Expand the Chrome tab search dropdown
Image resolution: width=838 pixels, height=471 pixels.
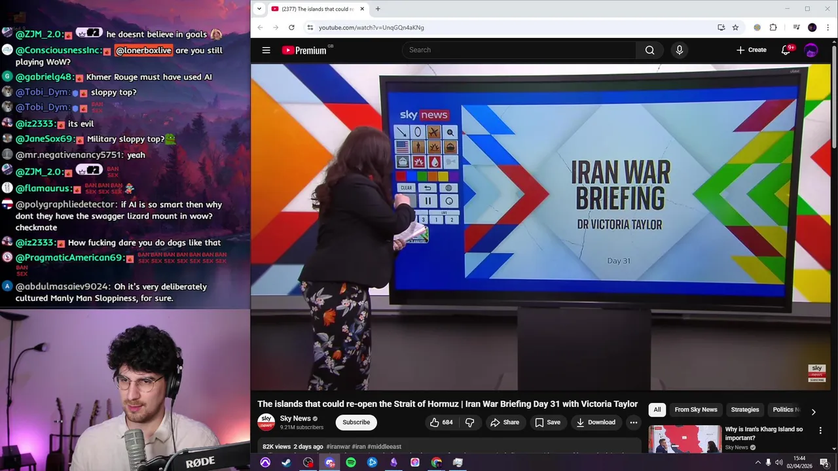tap(259, 9)
